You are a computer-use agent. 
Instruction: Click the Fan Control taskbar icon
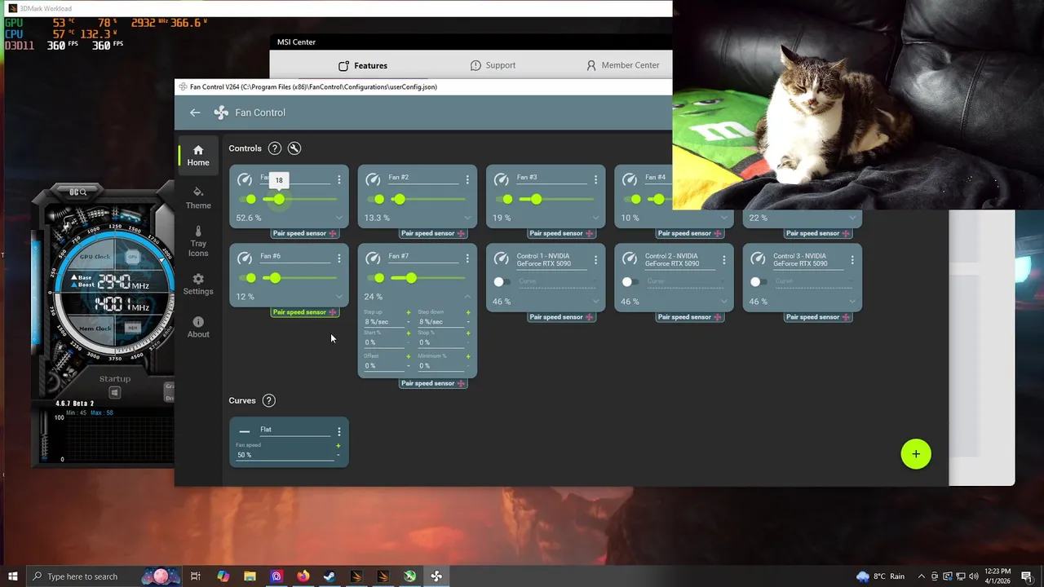click(x=436, y=576)
